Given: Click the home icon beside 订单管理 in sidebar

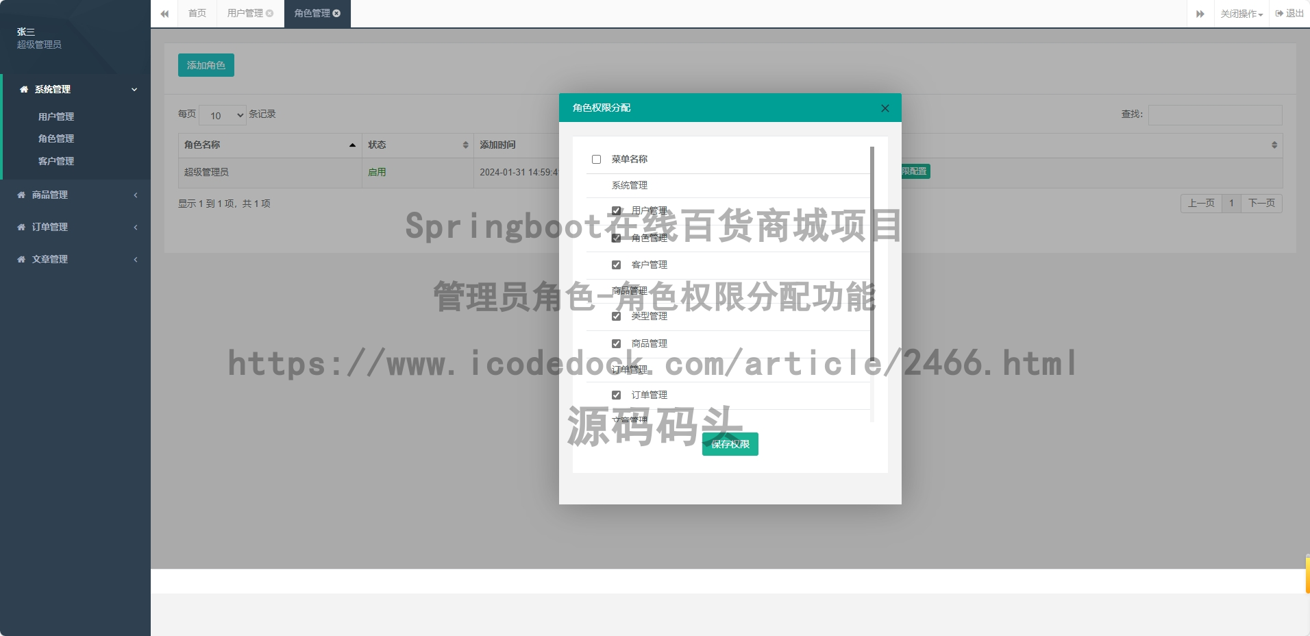Looking at the screenshot, I should pyautogui.click(x=21, y=227).
